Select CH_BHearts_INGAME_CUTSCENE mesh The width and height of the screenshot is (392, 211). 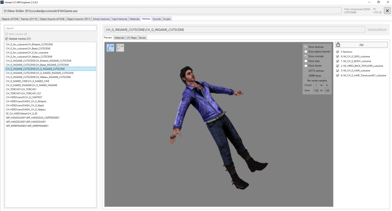tap(50, 61)
